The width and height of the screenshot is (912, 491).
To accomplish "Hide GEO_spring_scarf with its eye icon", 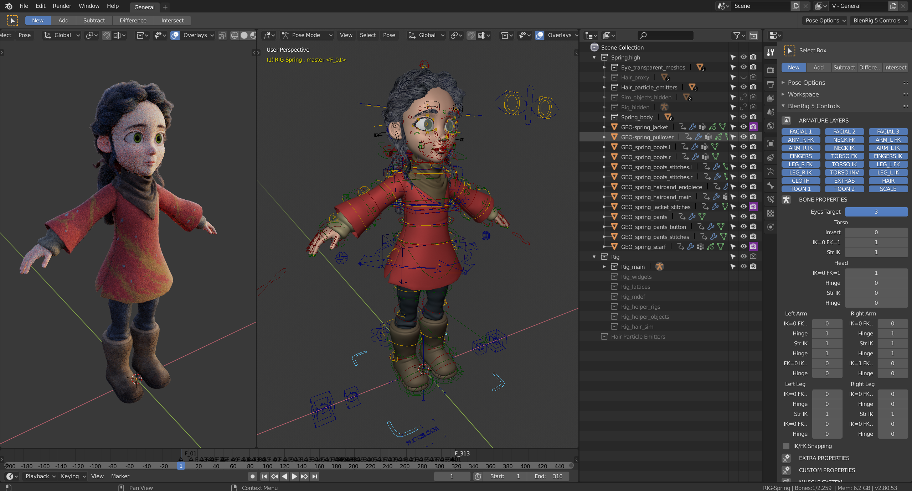I will pyautogui.click(x=743, y=246).
